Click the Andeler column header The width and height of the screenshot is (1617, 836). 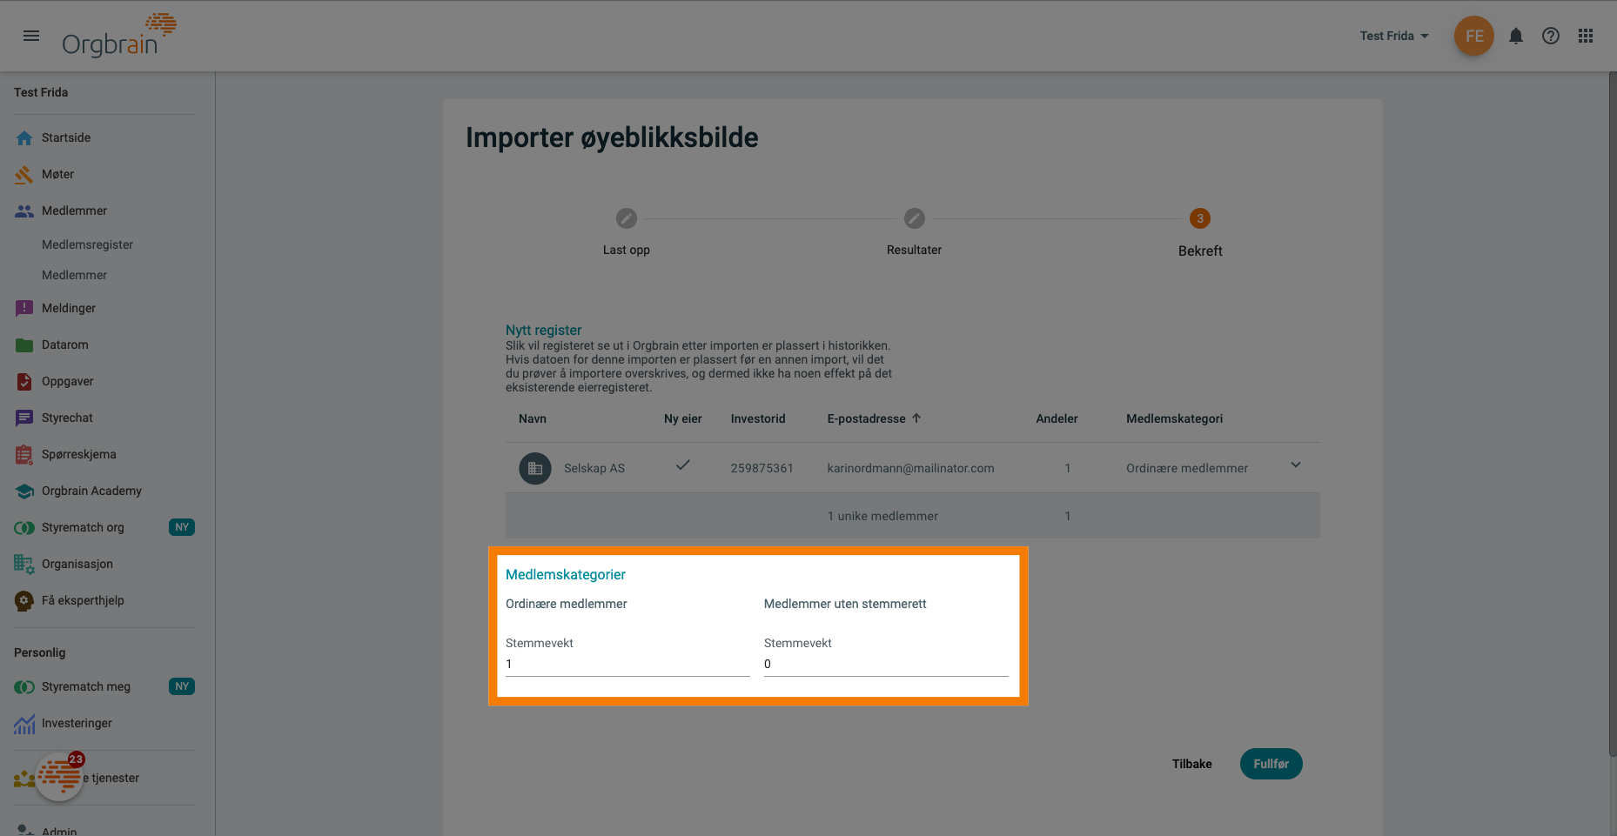1057,418
